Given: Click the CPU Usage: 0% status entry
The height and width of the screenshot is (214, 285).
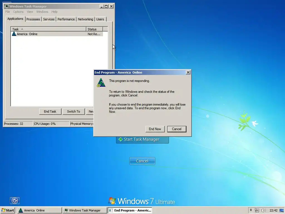Looking at the screenshot, I should pos(51,124).
